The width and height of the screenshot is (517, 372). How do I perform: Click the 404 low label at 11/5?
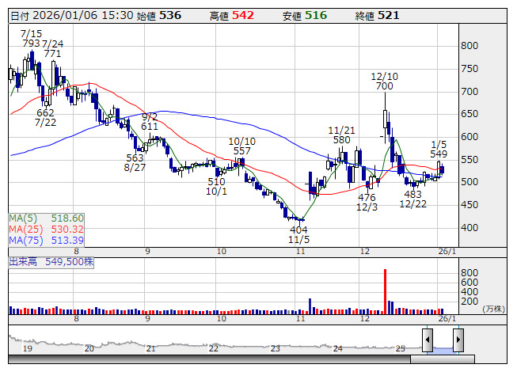point(298,234)
